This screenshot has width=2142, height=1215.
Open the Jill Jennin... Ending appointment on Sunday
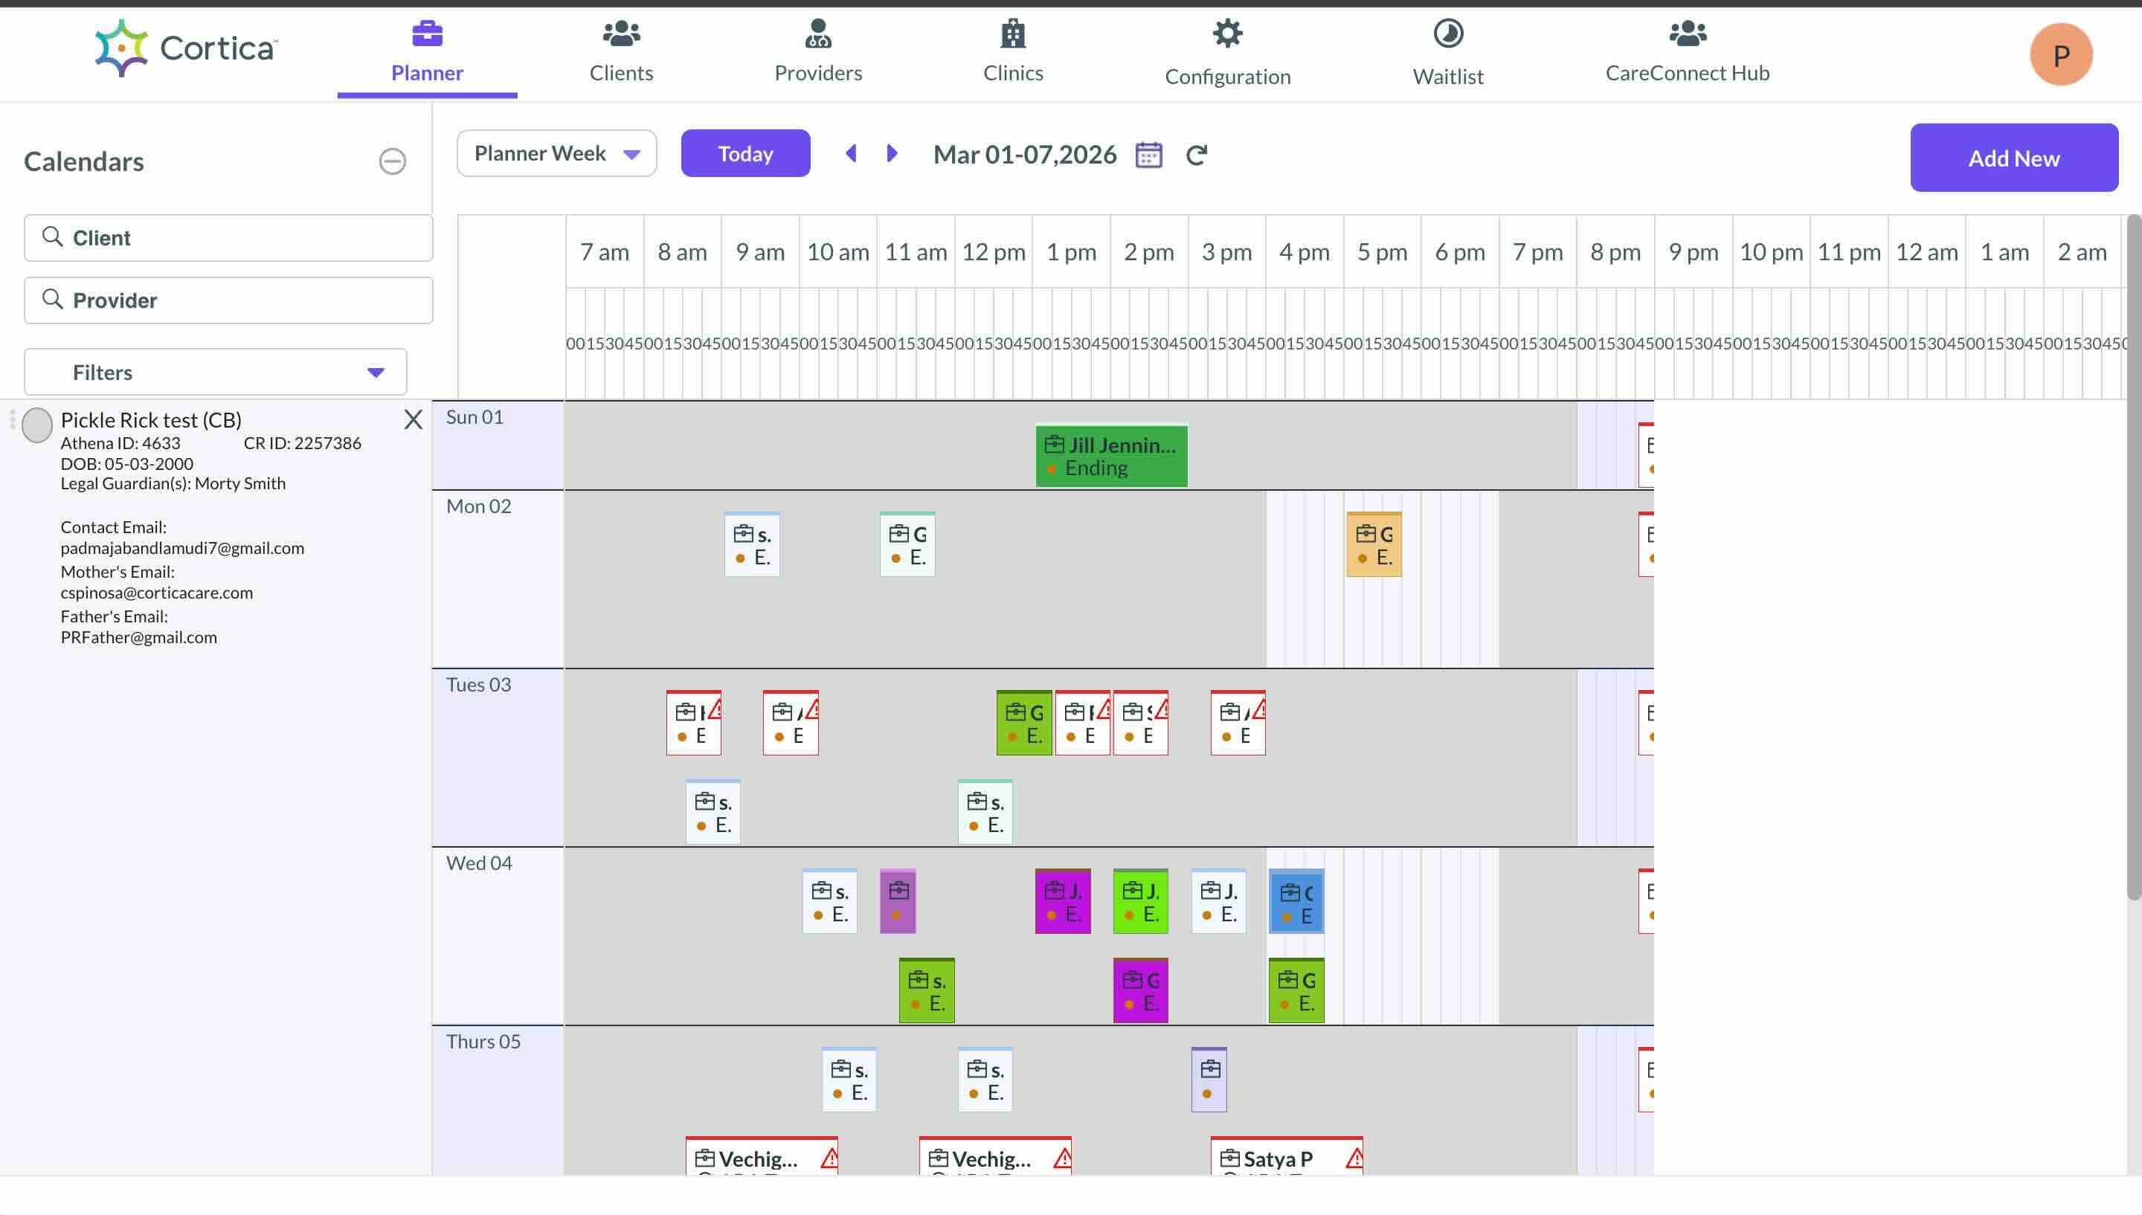click(x=1110, y=456)
